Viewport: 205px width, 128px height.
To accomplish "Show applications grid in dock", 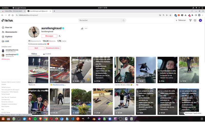I will coord(202,119).
